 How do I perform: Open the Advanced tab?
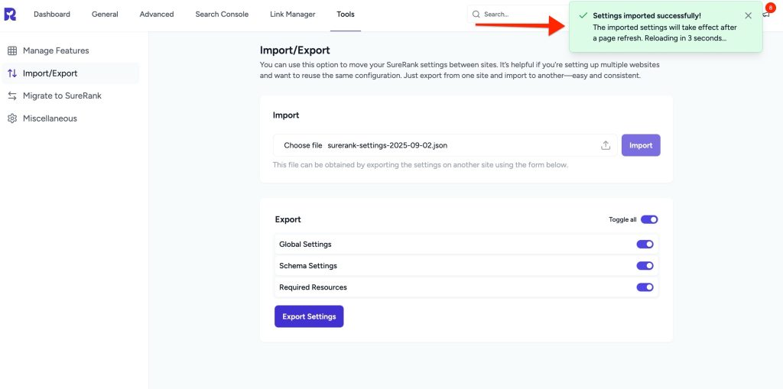tap(157, 15)
